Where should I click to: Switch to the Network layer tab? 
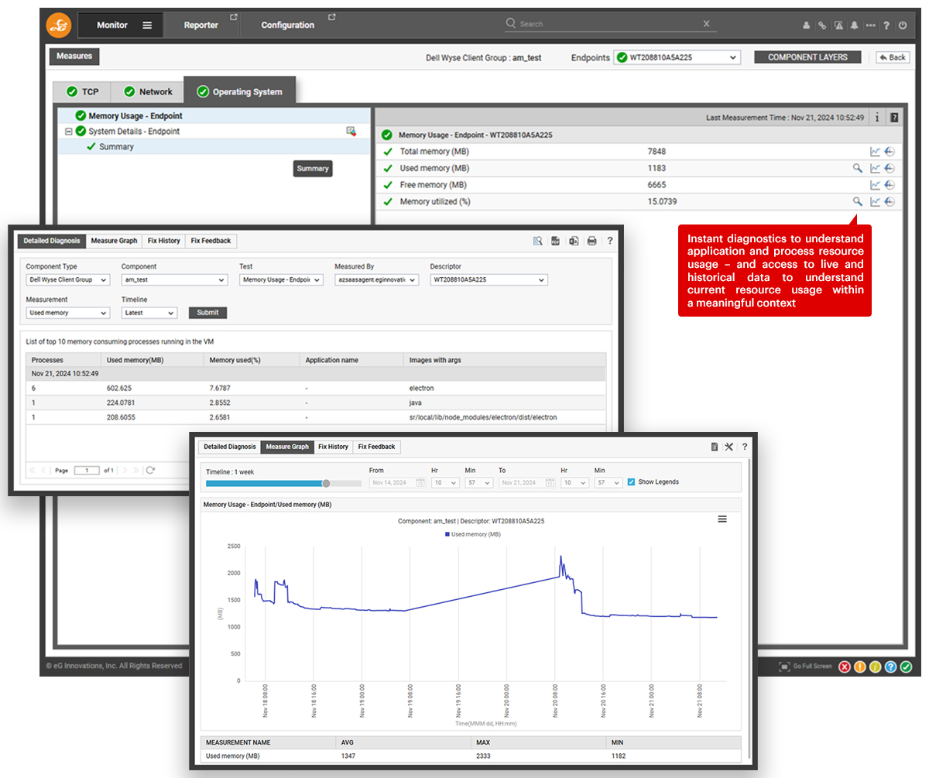[x=147, y=91]
